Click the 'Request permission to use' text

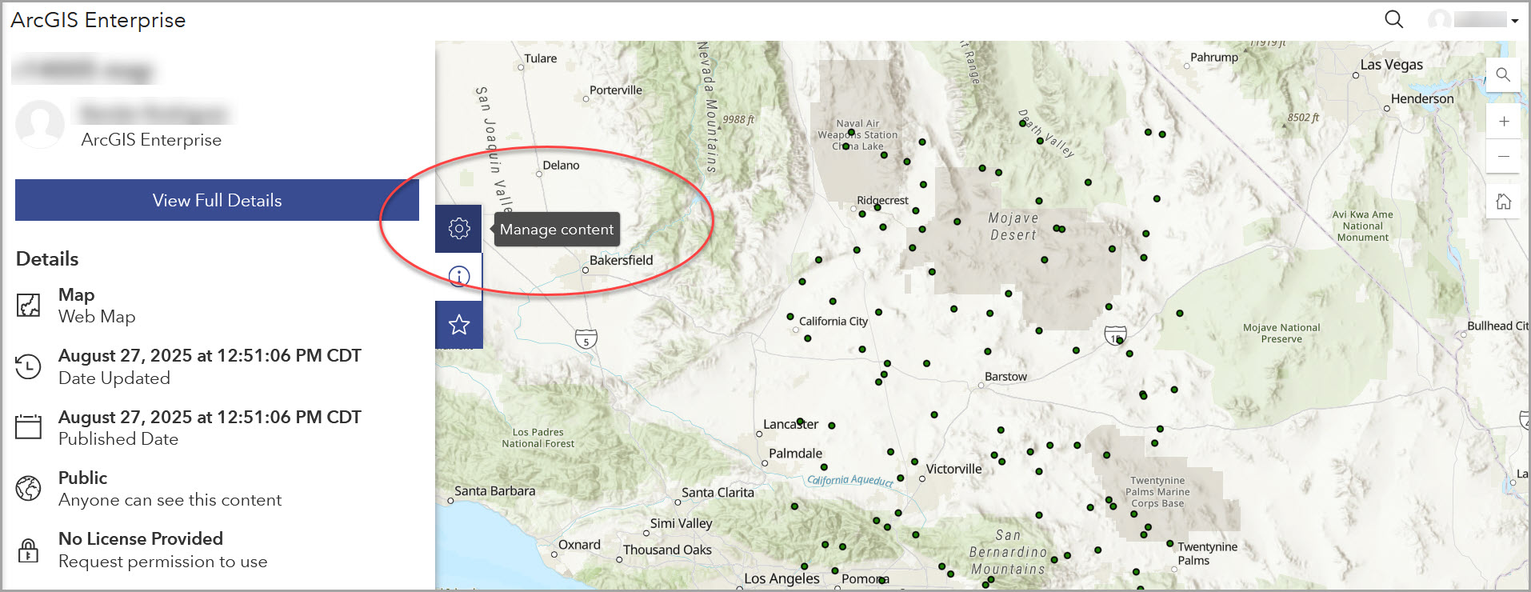point(163,562)
